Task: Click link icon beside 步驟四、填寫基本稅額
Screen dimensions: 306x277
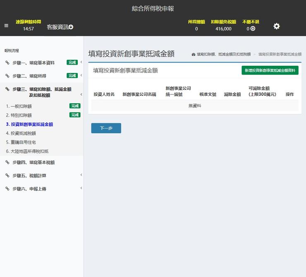Action: coord(7,163)
